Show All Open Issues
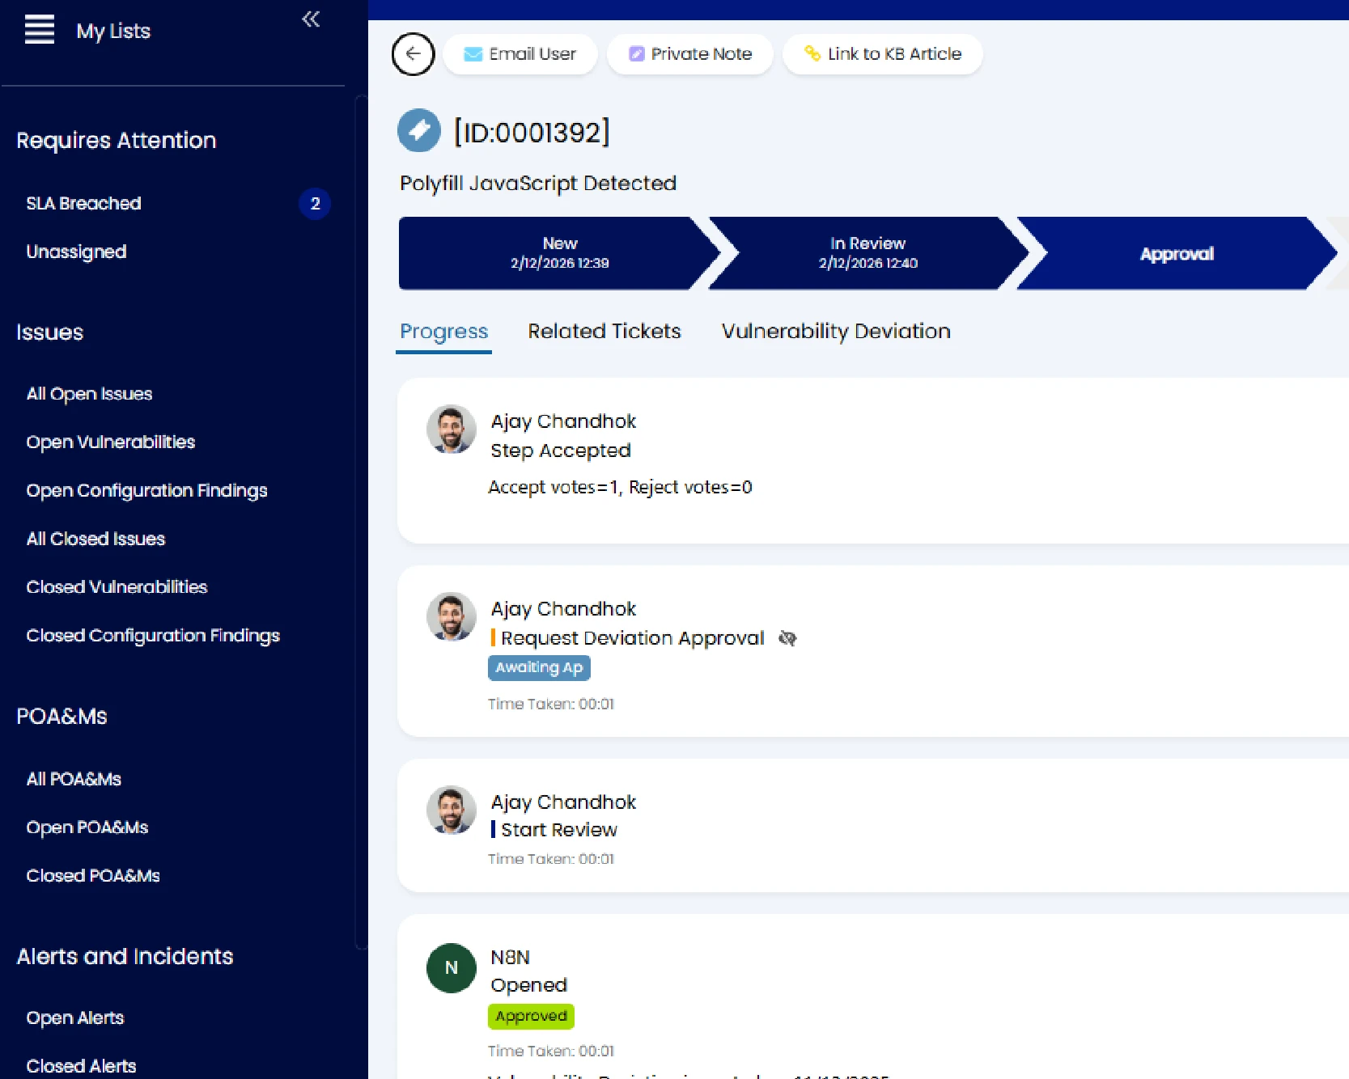Image resolution: width=1349 pixels, height=1079 pixels. [x=89, y=394]
